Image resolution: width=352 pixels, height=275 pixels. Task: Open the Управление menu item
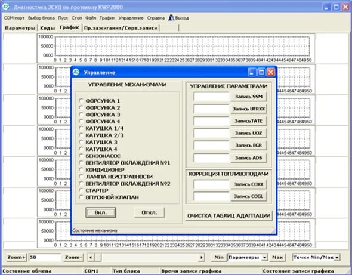tap(131, 18)
